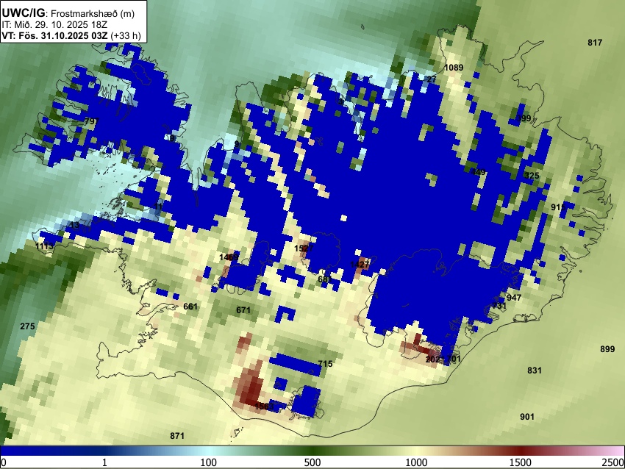Click the 797 value label
Viewport: 625px width, 469px height.
(x=92, y=121)
